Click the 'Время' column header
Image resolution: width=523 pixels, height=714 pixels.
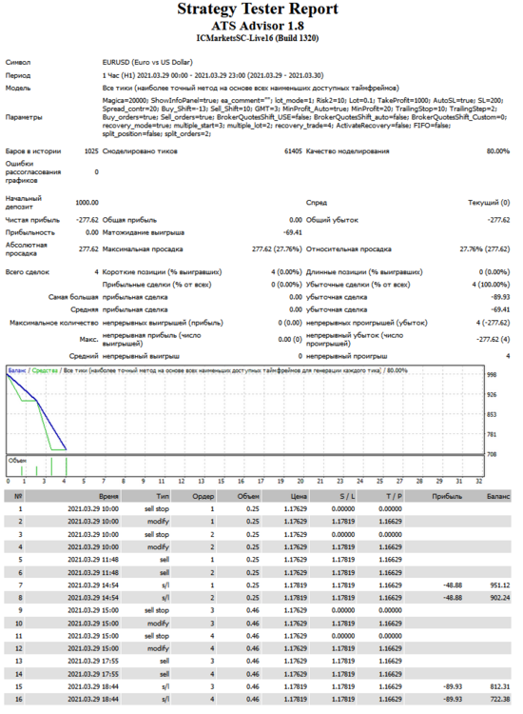coord(108,496)
